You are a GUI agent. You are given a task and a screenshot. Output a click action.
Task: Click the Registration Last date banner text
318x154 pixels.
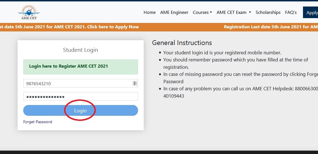pyautogui.click(x=271, y=27)
